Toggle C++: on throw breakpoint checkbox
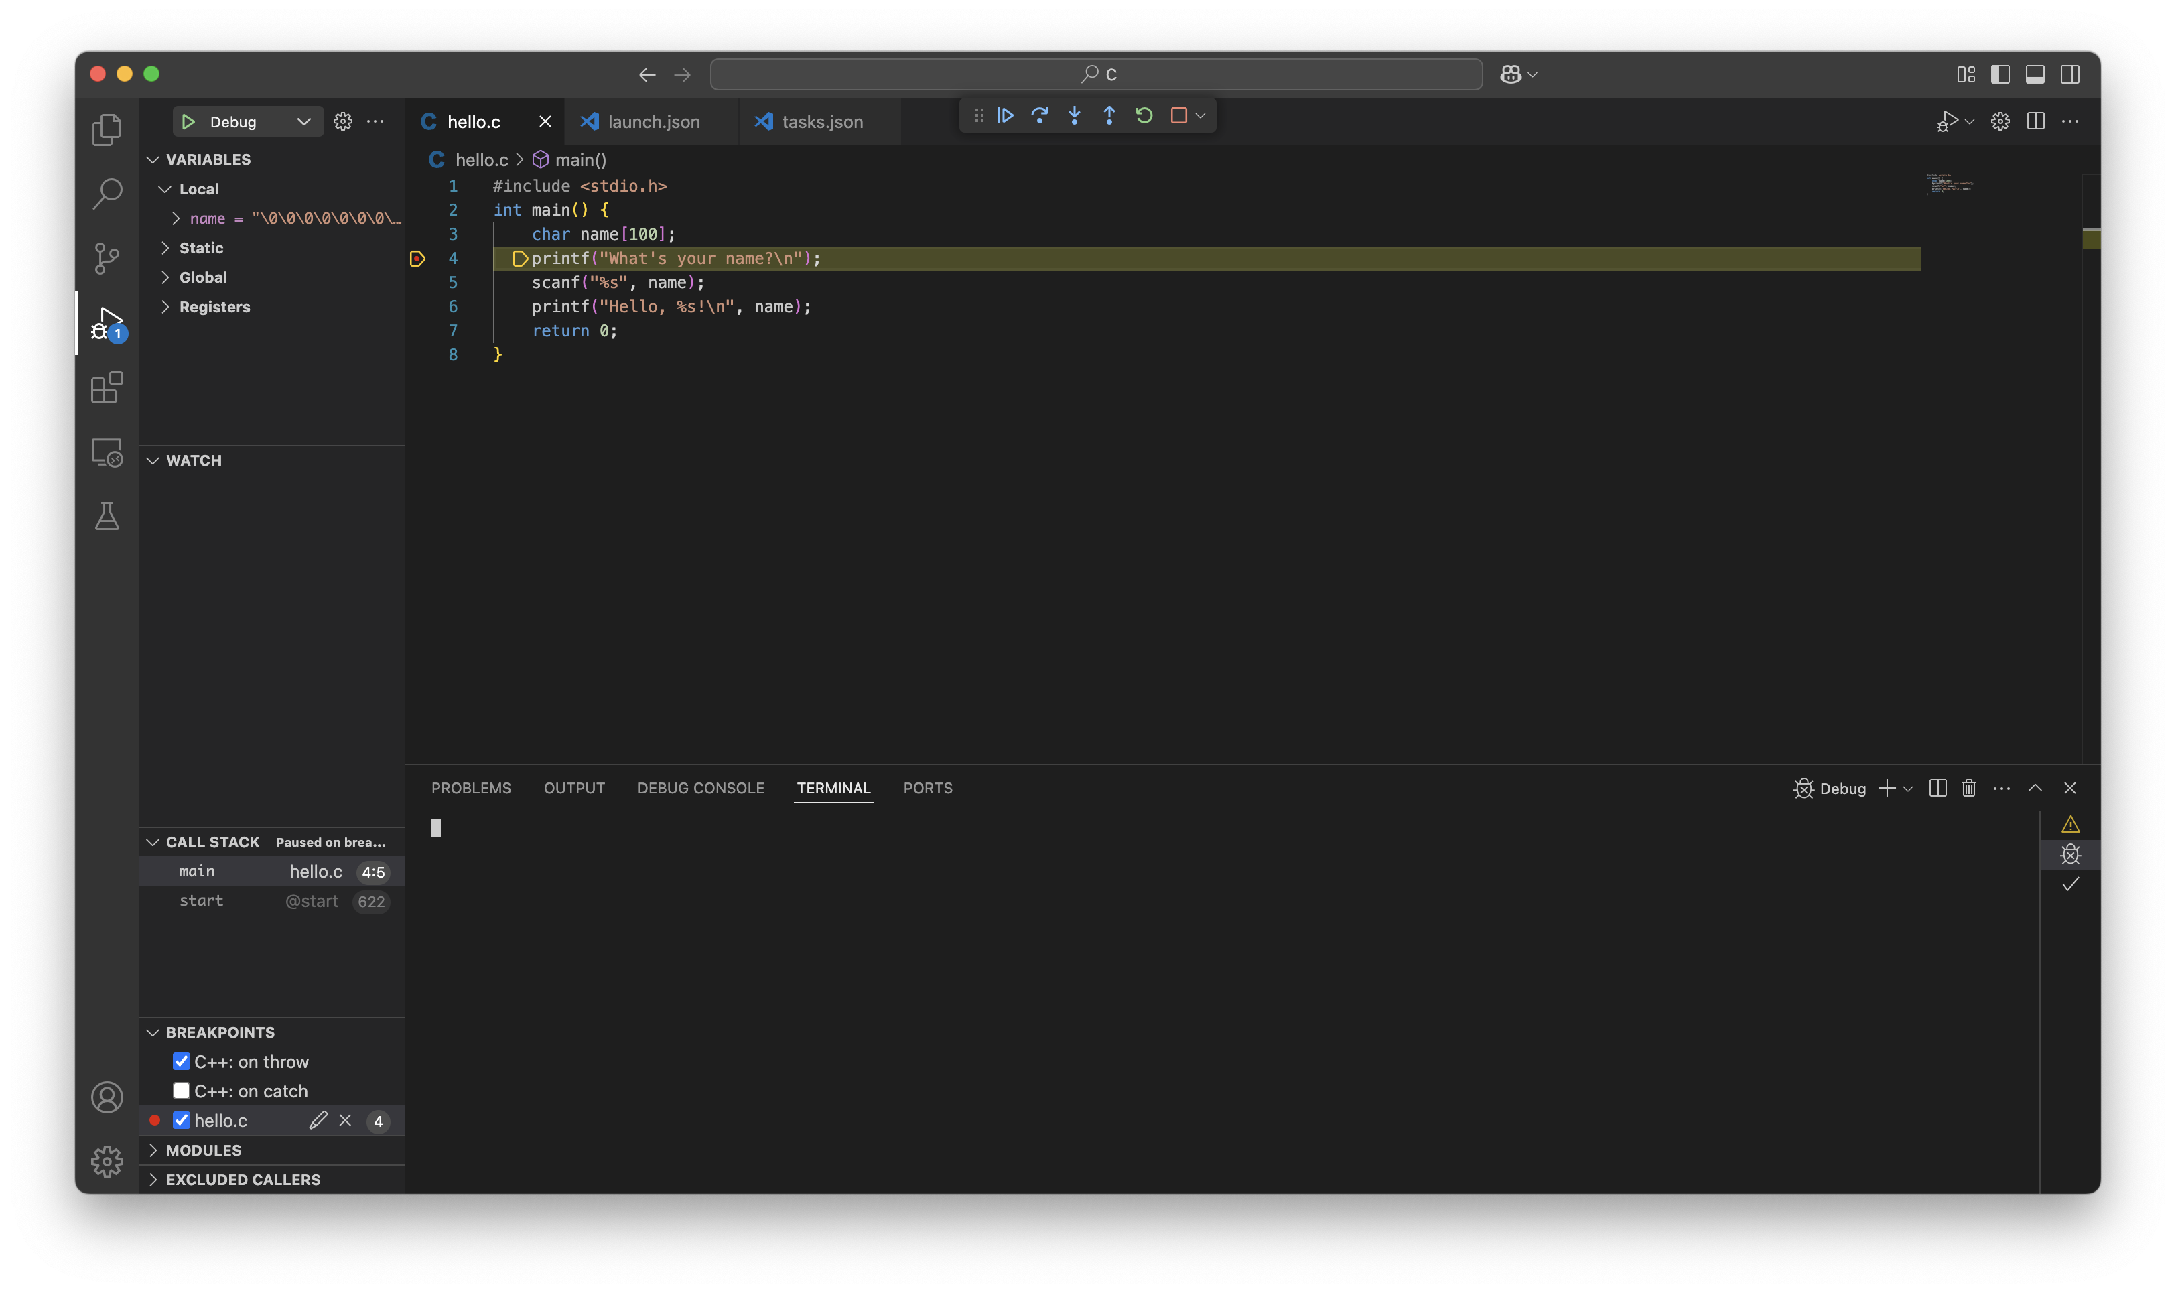Viewport: 2176px width, 1293px height. tap(181, 1061)
